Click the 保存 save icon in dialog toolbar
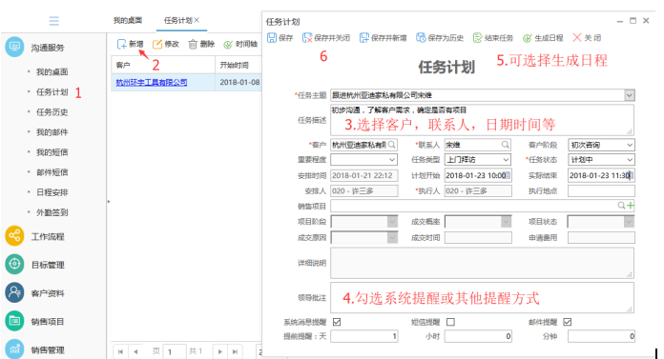The height and width of the screenshot is (359, 664). pyautogui.click(x=272, y=38)
